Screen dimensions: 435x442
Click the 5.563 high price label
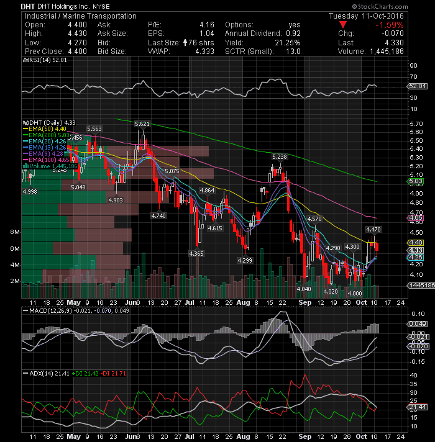tap(94, 129)
